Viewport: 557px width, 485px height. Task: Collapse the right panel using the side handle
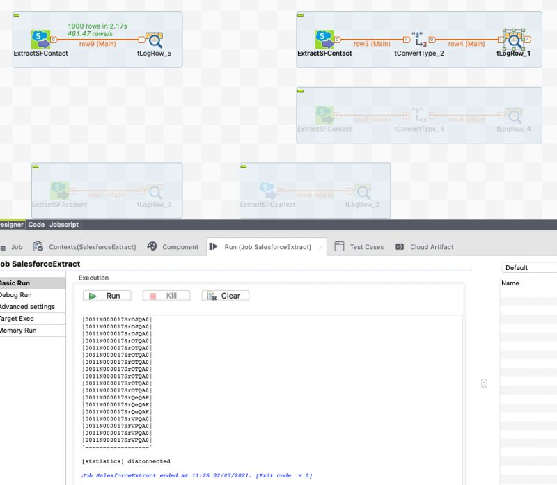[x=484, y=383]
